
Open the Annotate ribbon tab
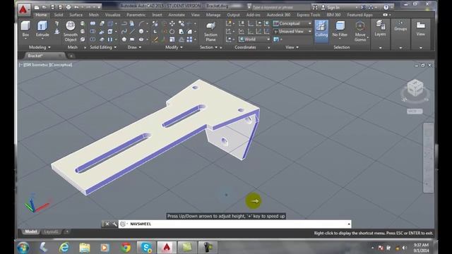point(177,15)
